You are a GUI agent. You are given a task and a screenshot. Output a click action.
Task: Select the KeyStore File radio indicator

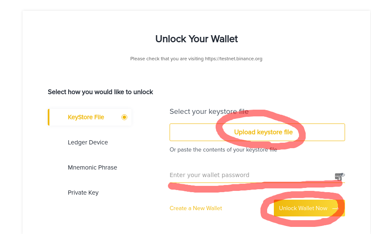(124, 117)
